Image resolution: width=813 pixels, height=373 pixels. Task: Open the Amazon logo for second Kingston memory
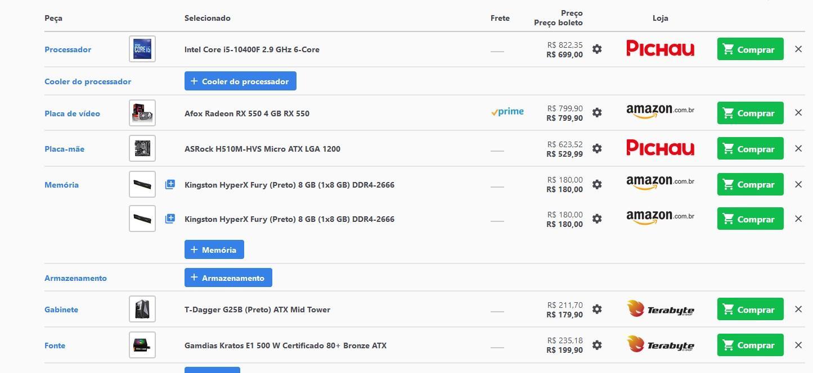coord(660,218)
